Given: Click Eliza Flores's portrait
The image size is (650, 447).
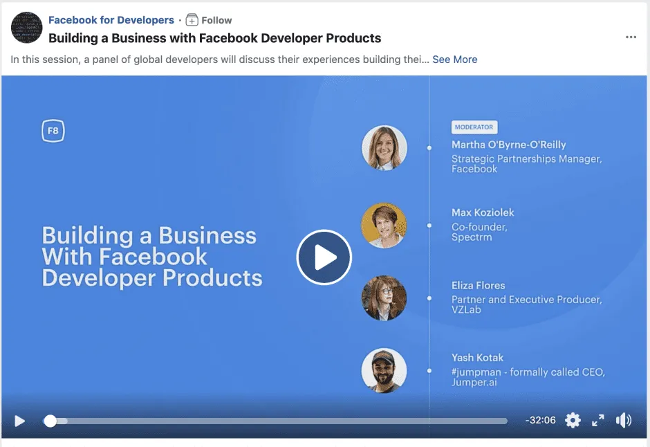Looking at the screenshot, I should point(384,298).
